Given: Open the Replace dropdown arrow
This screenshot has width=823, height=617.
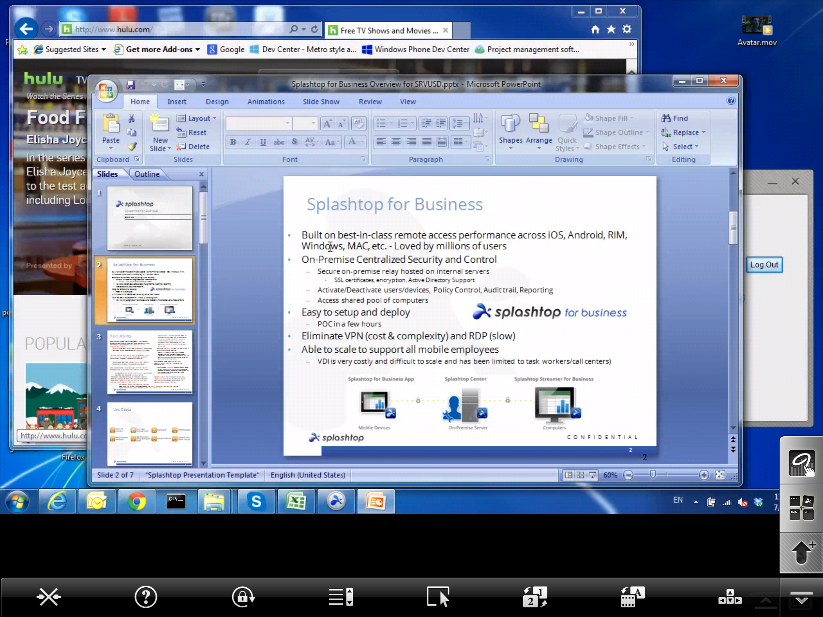Looking at the screenshot, I should (x=704, y=133).
